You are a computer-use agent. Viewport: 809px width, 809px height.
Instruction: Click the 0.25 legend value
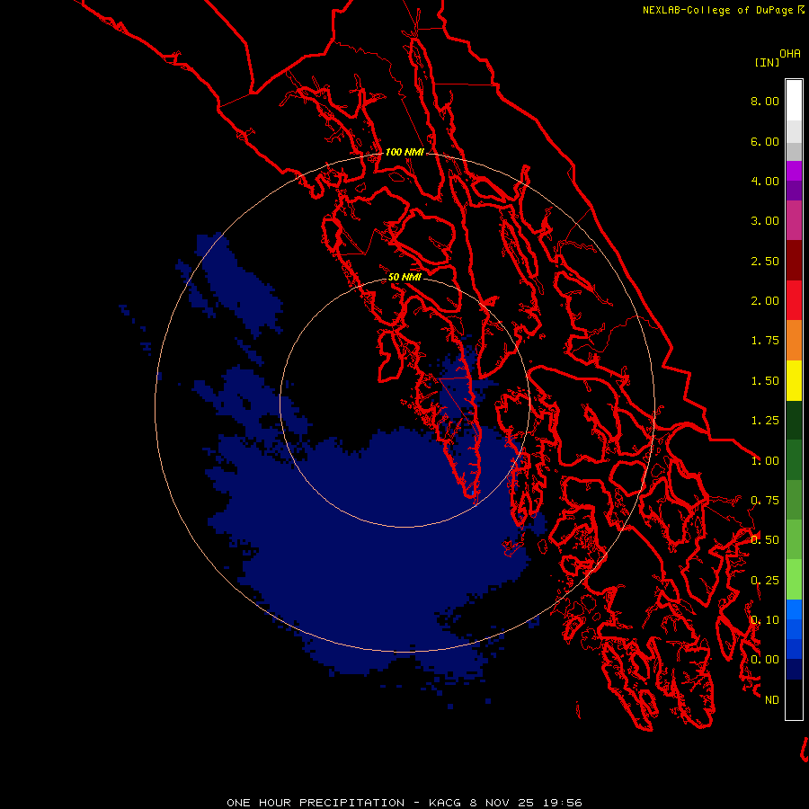pyautogui.click(x=765, y=581)
